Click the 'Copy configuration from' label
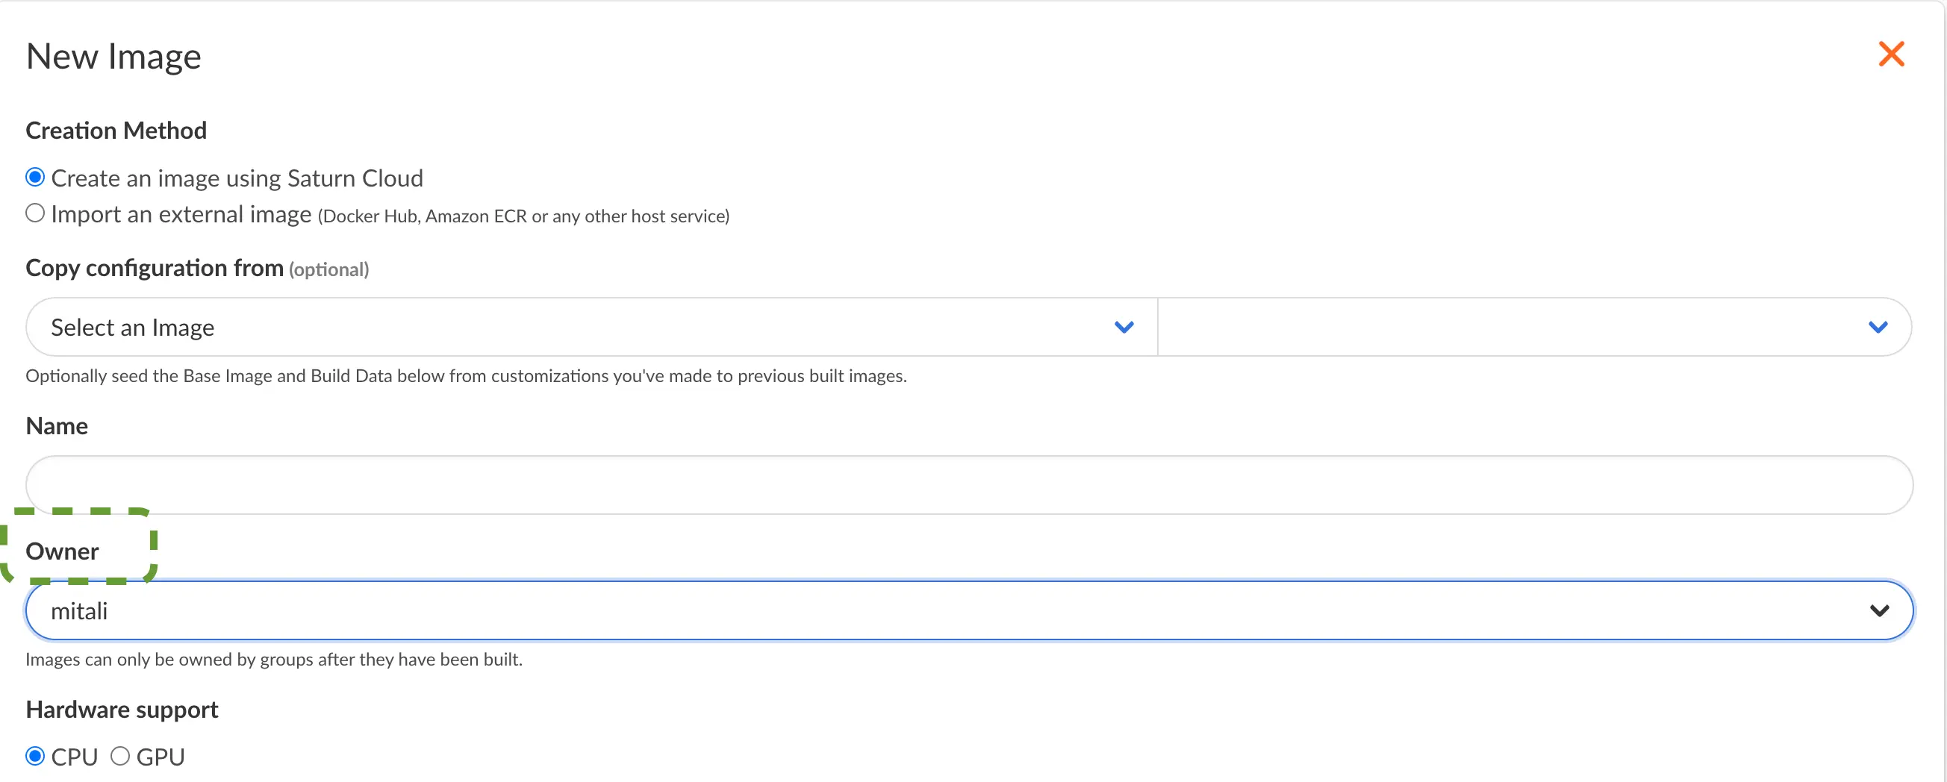This screenshot has width=1947, height=782. [x=155, y=268]
